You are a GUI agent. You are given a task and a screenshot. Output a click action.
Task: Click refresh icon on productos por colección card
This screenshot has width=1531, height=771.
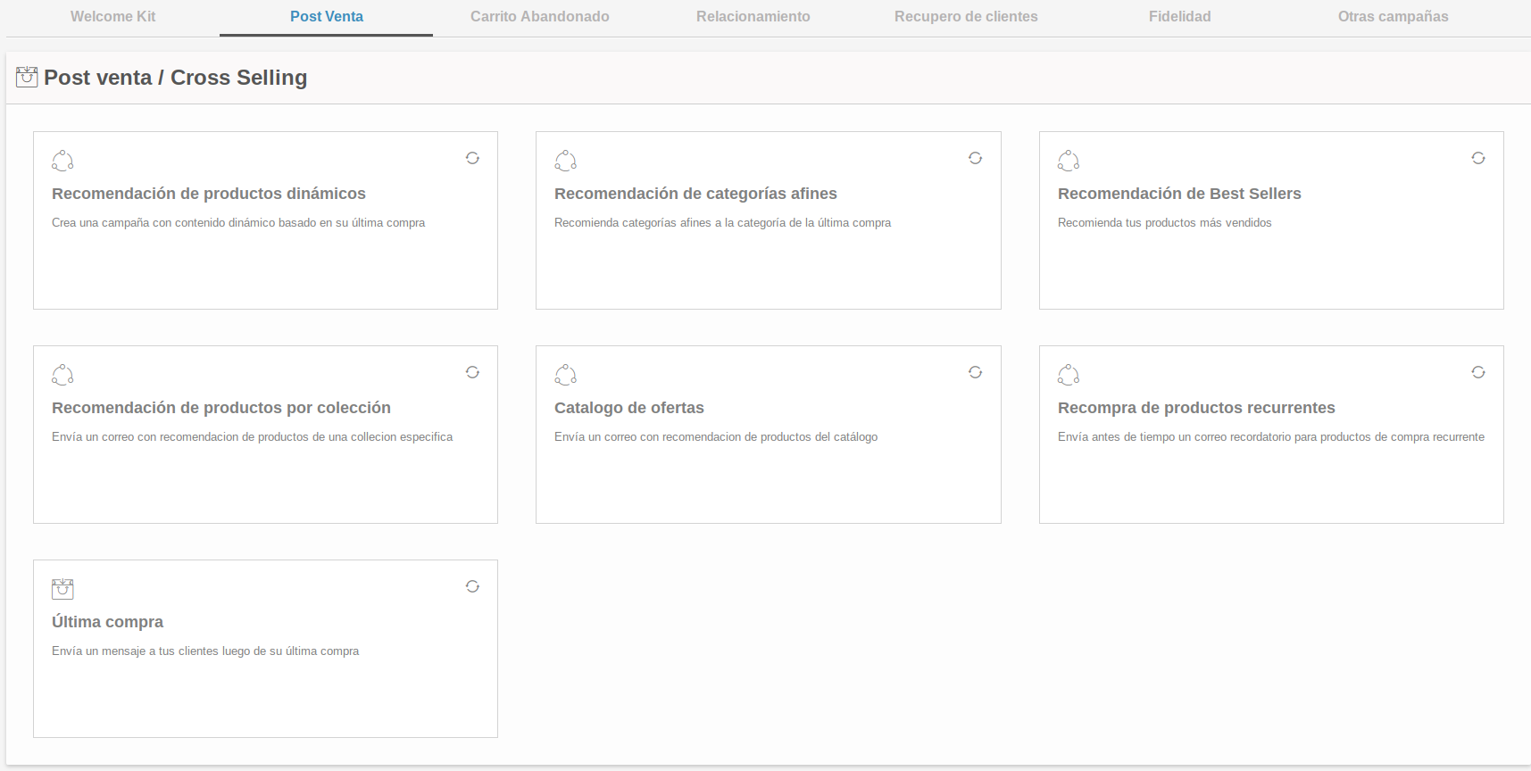(472, 372)
